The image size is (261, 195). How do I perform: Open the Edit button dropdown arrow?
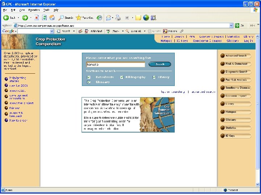pyautogui.click(x=133, y=18)
